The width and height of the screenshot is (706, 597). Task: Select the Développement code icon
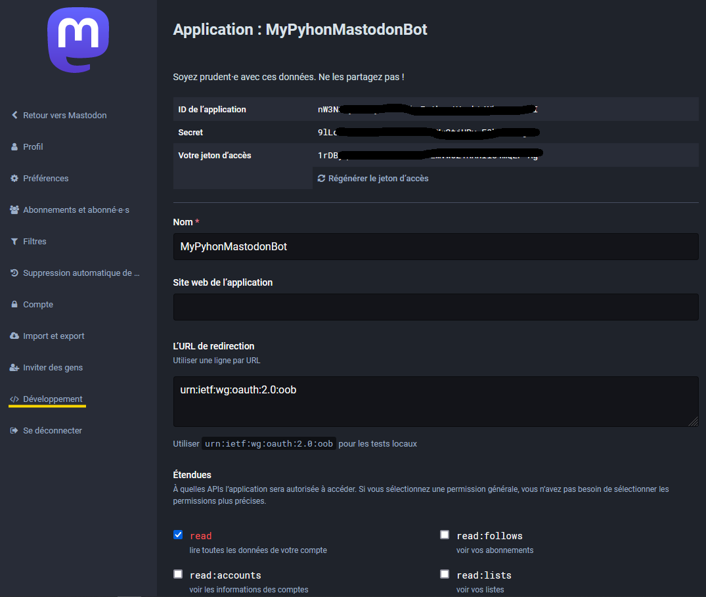click(x=14, y=399)
